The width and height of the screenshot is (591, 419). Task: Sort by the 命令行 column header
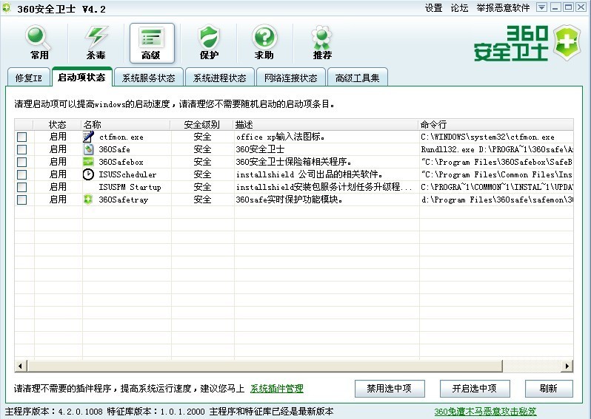[496, 124]
